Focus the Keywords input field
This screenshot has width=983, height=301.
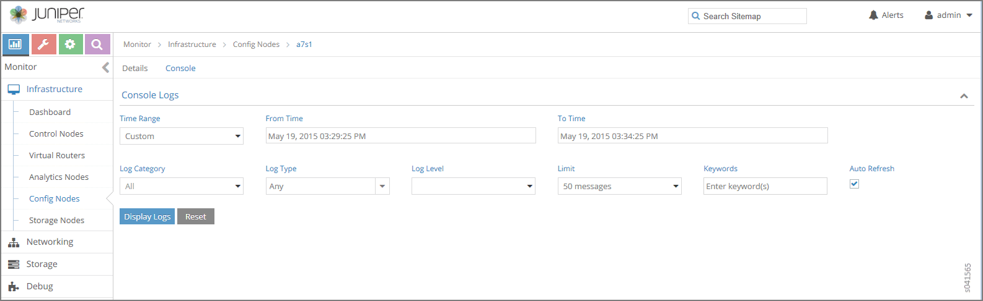tap(765, 186)
